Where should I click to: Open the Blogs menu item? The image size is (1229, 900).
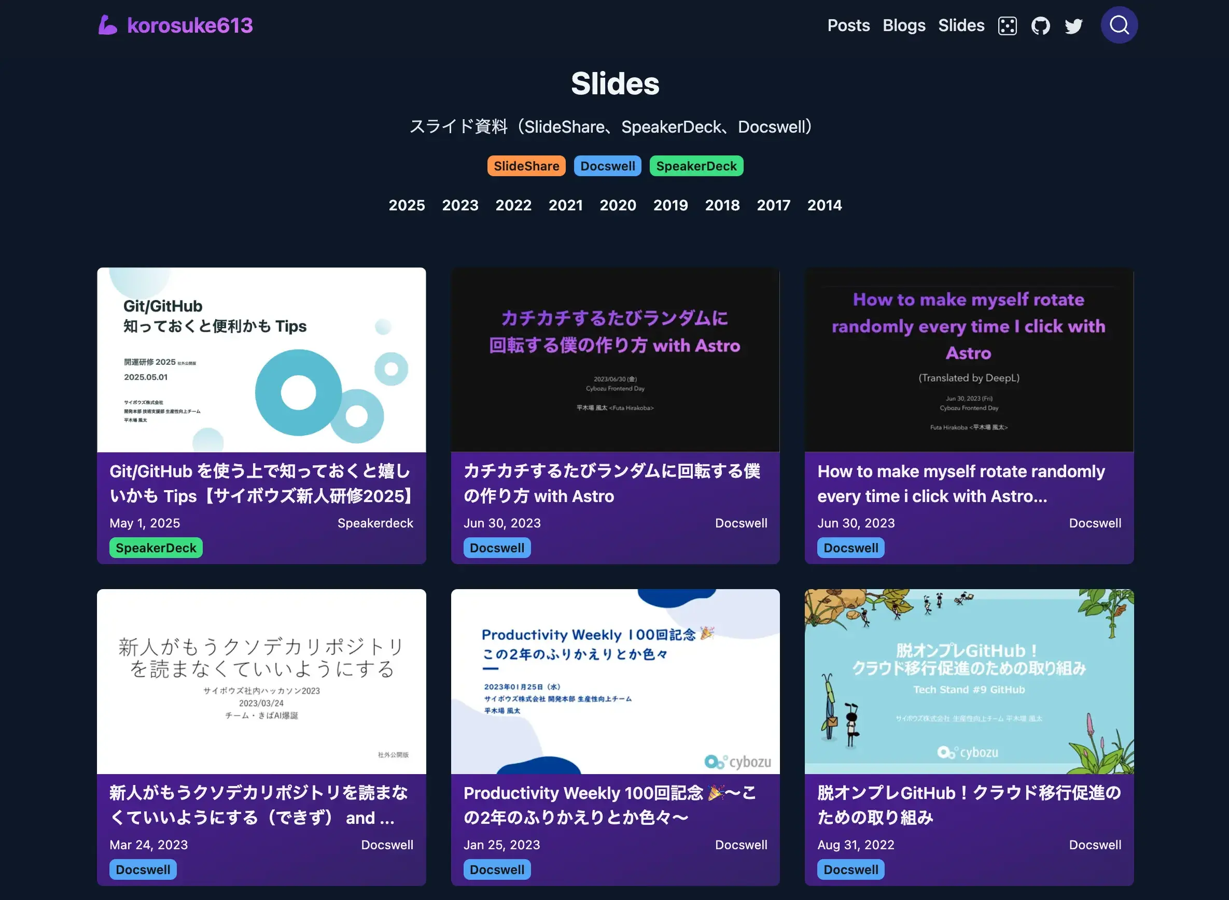point(904,25)
